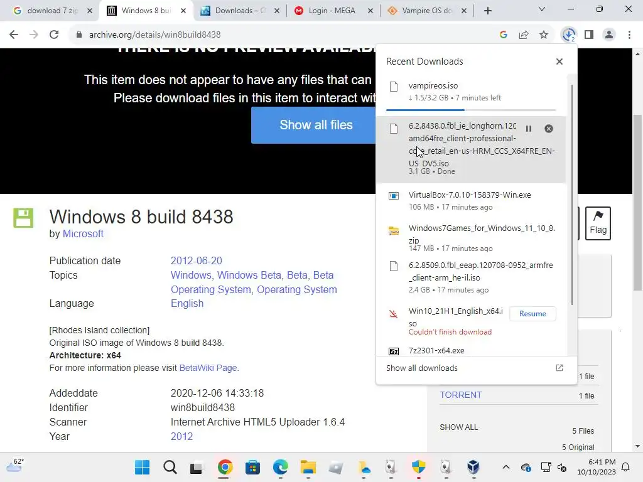Open File Explorer from taskbar
Image resolution: width=643 pixels, height=482 pixels.
[x=308, y=467]
